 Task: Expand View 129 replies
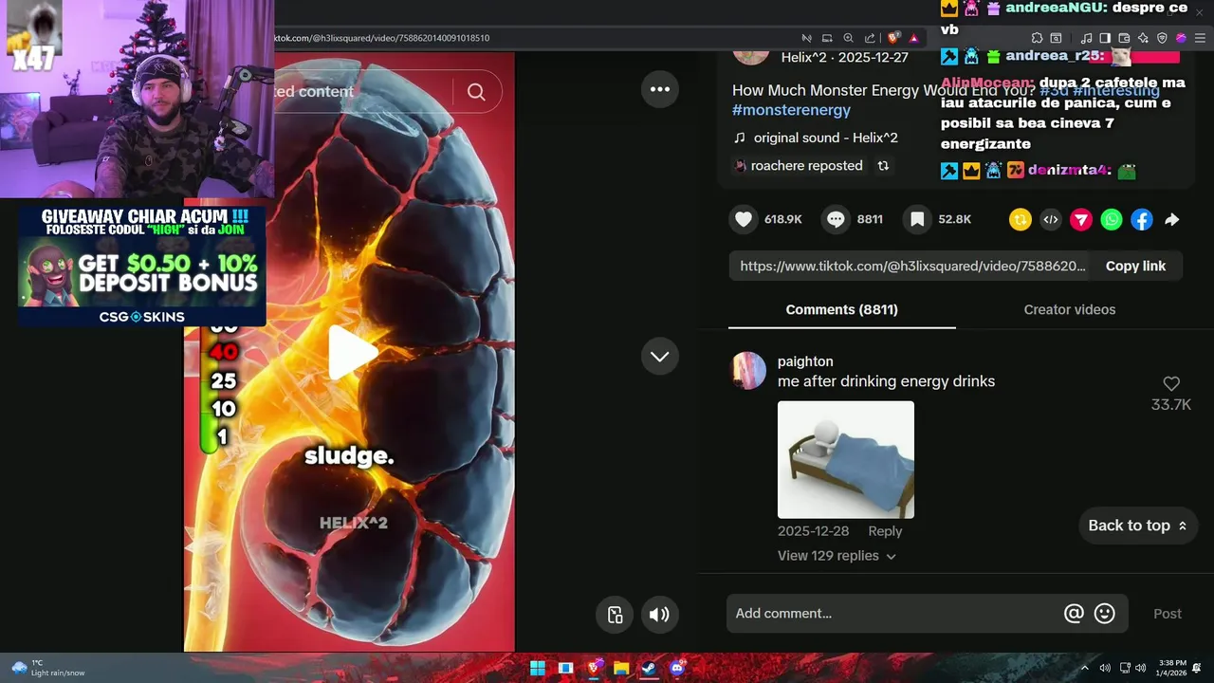click(x=837, y=556)
